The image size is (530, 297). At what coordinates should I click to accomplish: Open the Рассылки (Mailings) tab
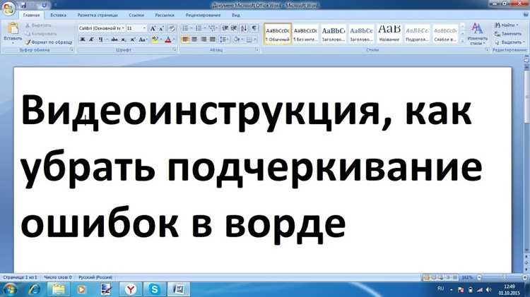point(164,16)
